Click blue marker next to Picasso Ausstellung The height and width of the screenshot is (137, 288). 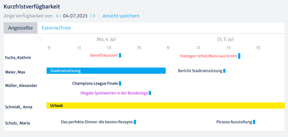pyautogui.click(x=254, y=122)
